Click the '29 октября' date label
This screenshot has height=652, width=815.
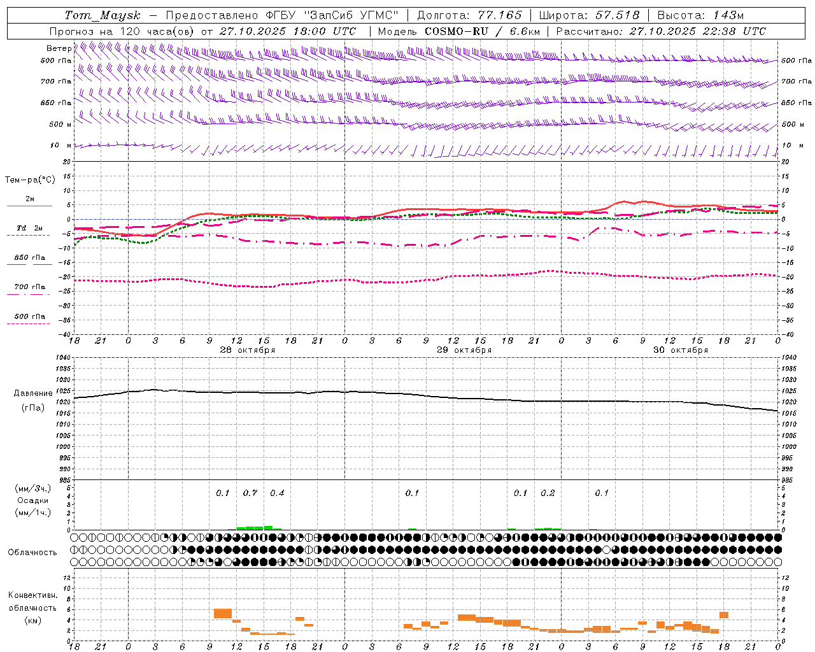click(464, 350)
